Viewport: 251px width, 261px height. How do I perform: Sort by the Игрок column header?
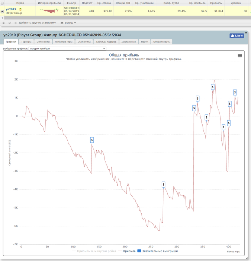[20, 3]
